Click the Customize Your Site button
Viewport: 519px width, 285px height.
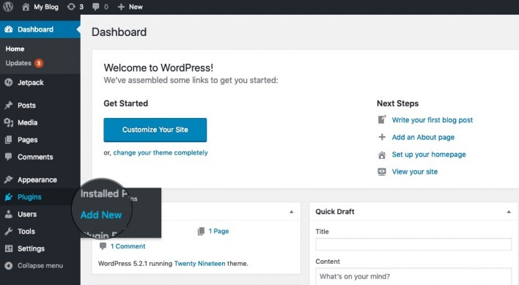click(155, 130)
